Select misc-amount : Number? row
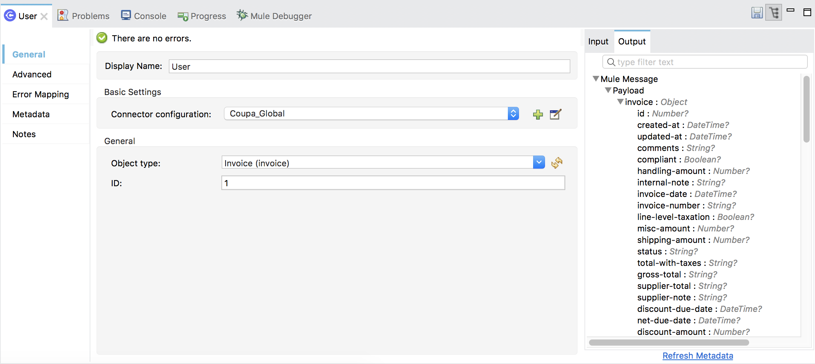Image resolution: width=815 pixels, height=364 pixels. click(686, 228)
